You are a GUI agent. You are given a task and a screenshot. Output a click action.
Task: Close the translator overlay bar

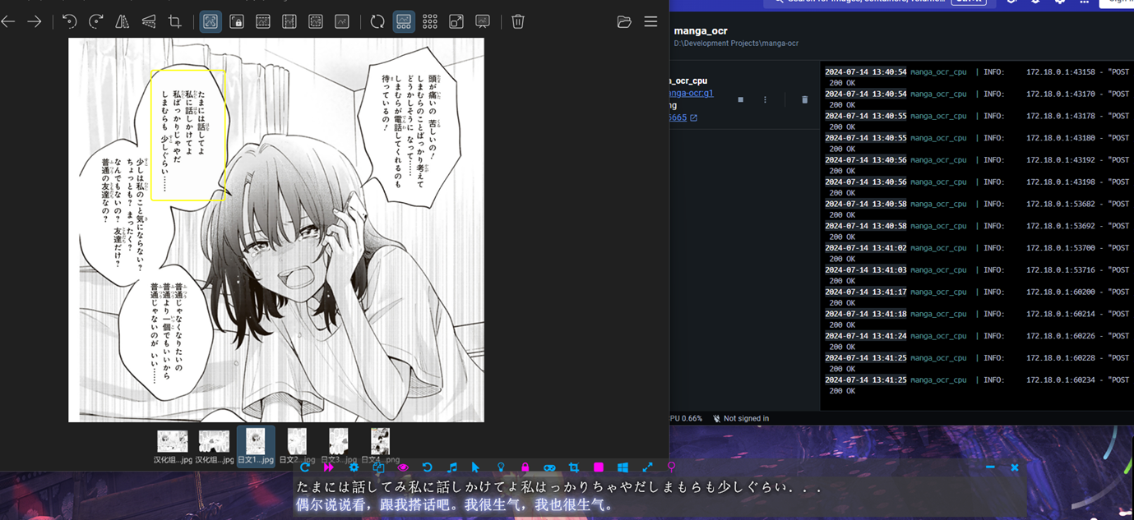point(1015,467)
